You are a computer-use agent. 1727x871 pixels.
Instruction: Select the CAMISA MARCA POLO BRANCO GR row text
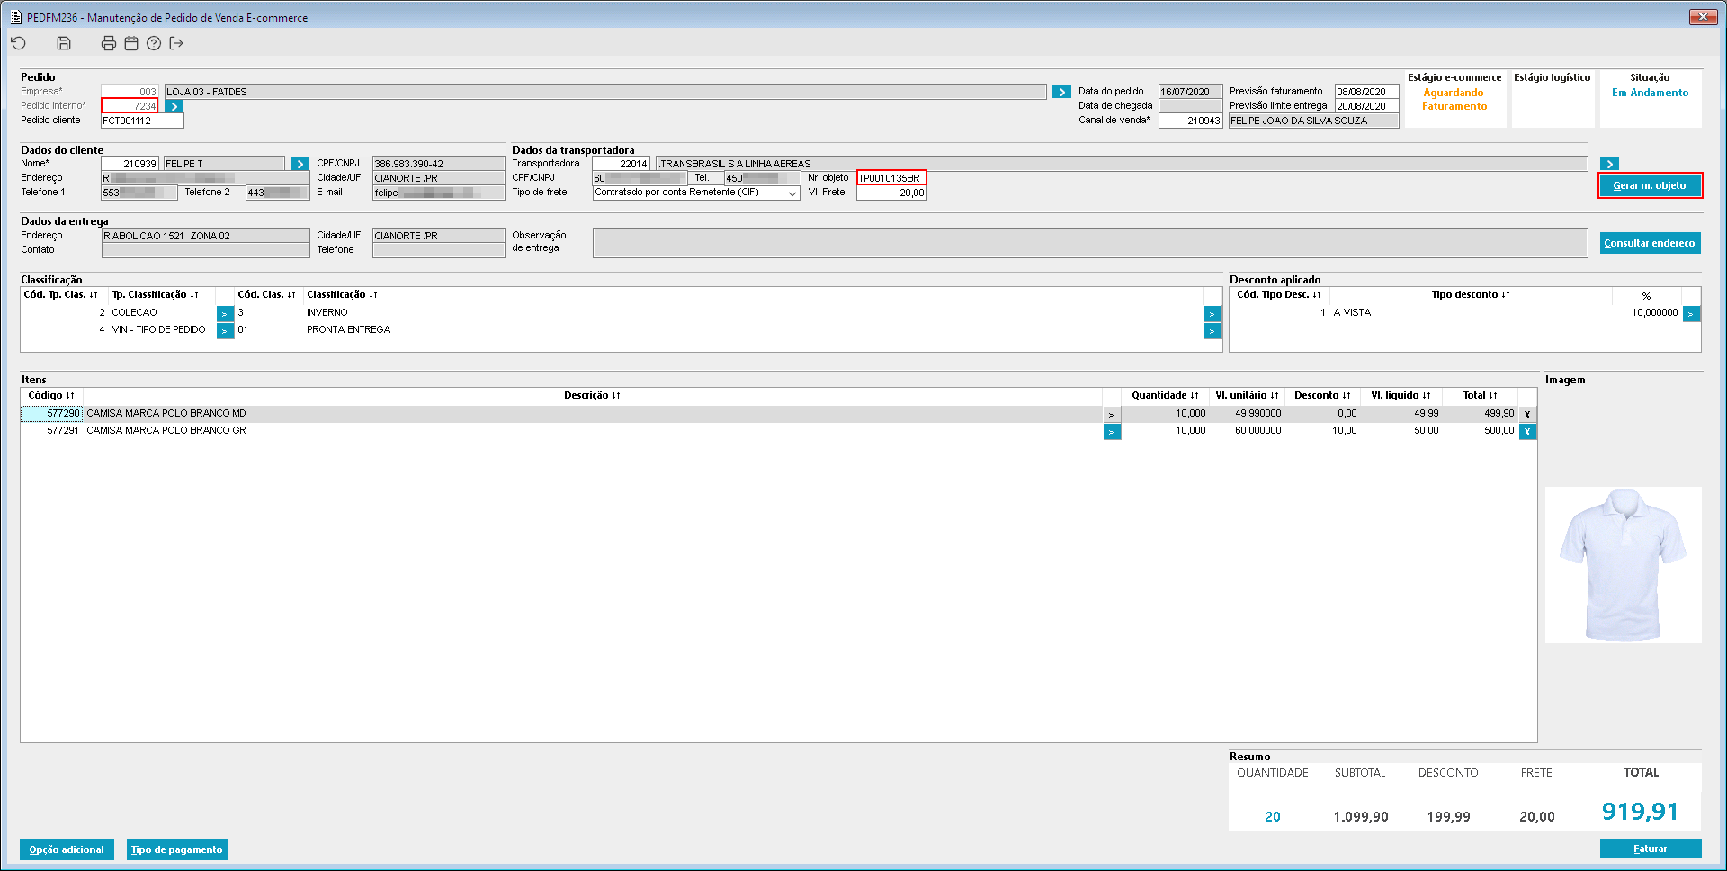(166, 431)
